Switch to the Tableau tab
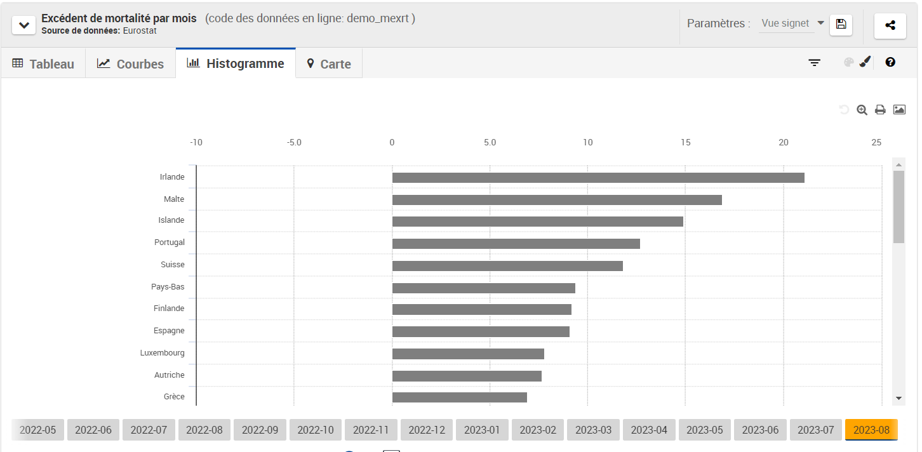 coord(43,64)
